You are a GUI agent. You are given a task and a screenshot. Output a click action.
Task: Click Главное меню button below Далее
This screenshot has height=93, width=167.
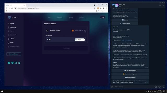(x=125, y=24)
